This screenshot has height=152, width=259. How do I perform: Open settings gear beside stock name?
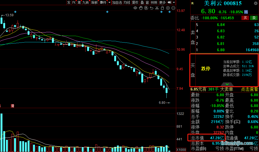(x=255, y=3)
